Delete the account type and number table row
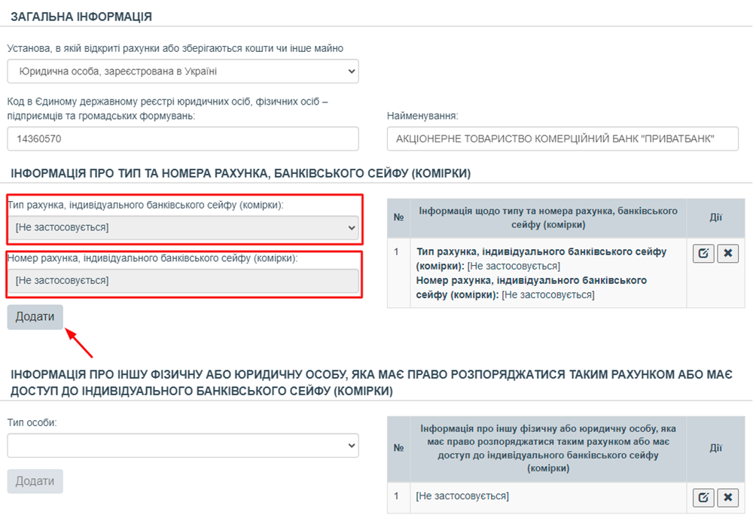The image size is (756, 518). point(727,254)
